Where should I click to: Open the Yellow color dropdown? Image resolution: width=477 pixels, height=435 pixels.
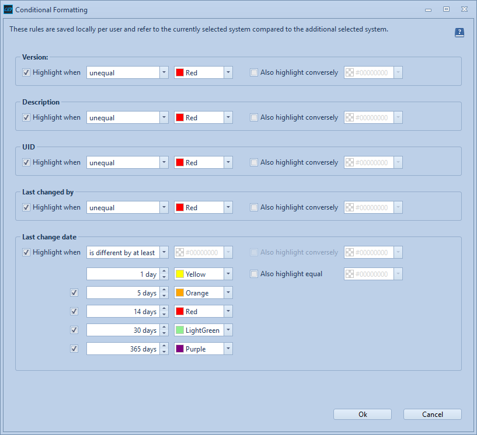pos(228,274)
